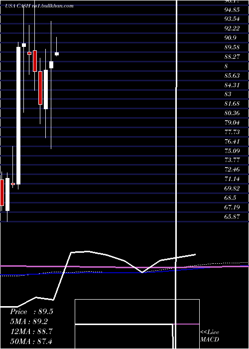Select the 73.77 price label
The width and height of the screenshot is (249, 349).
tap(232, 160)
